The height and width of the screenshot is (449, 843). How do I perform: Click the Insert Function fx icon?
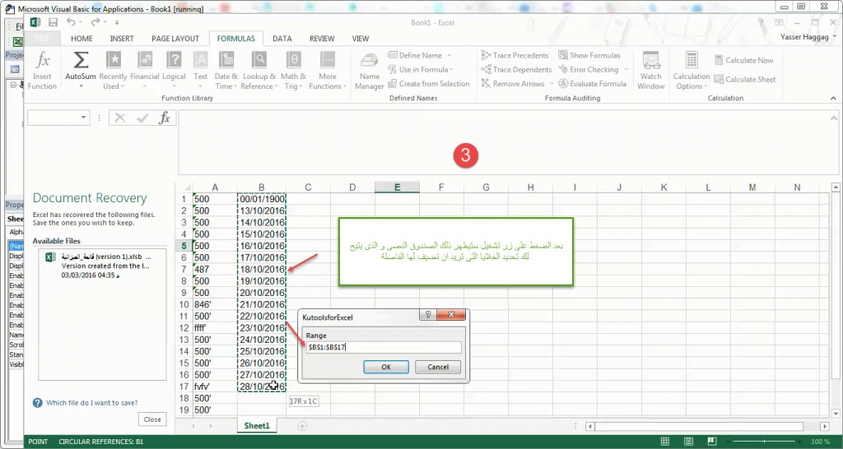(42, 71)
